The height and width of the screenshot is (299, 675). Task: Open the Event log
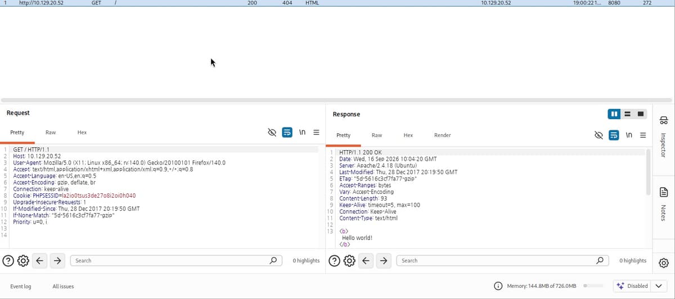coord(21,286)
